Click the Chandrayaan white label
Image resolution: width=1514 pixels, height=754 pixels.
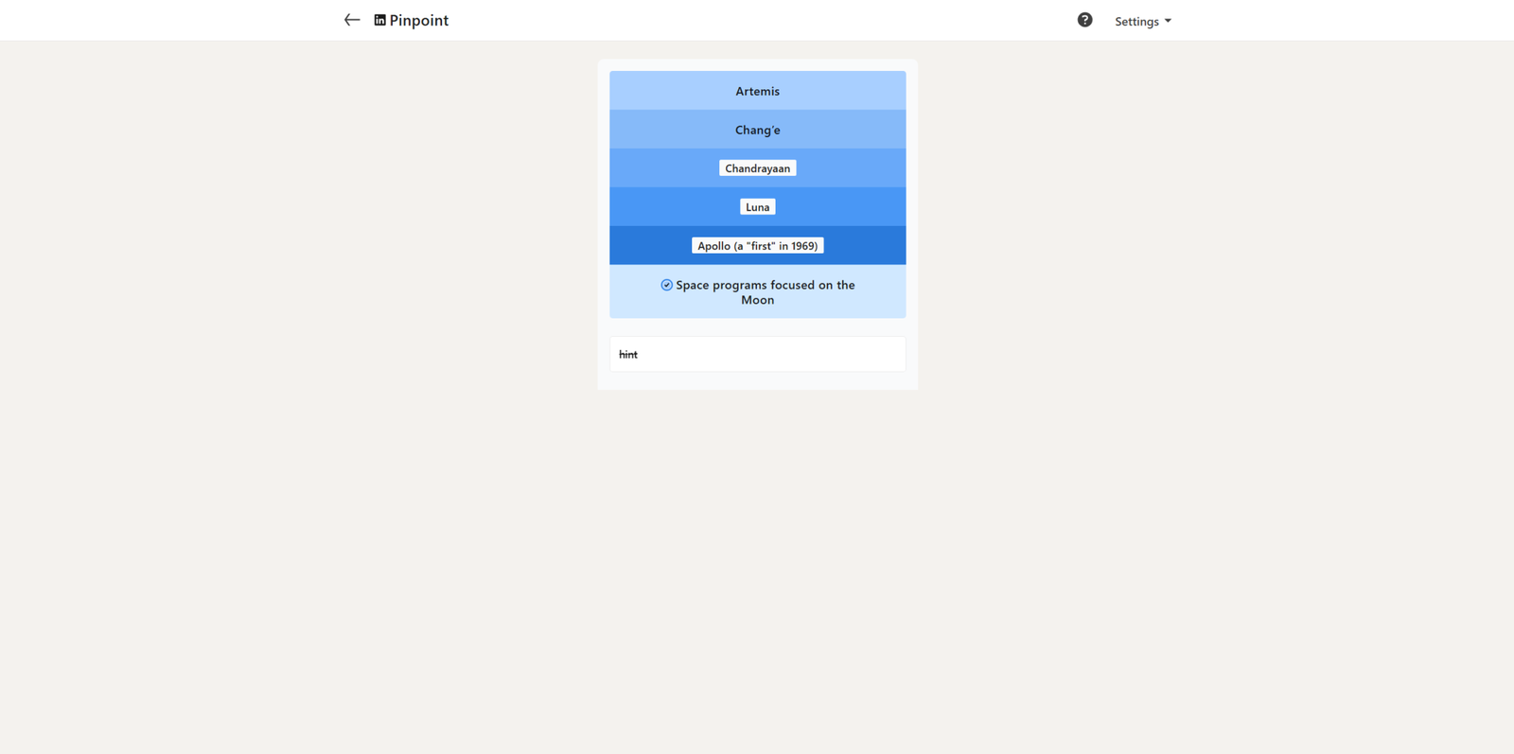point(757,168)
